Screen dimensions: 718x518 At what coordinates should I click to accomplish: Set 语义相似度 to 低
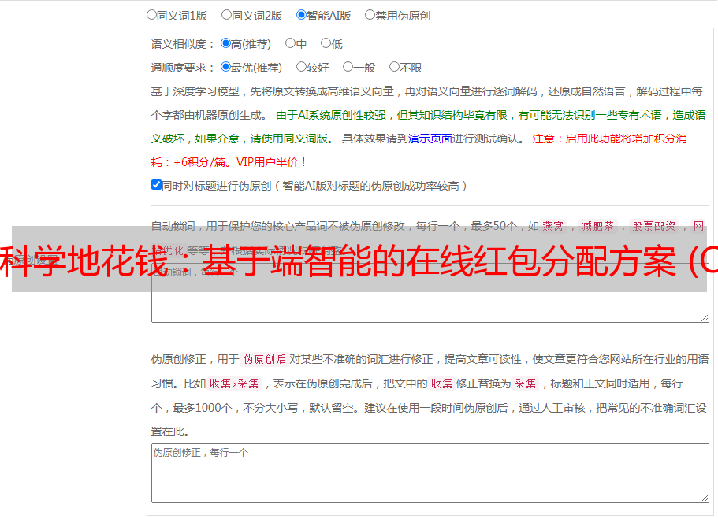(x=326, y=43)
